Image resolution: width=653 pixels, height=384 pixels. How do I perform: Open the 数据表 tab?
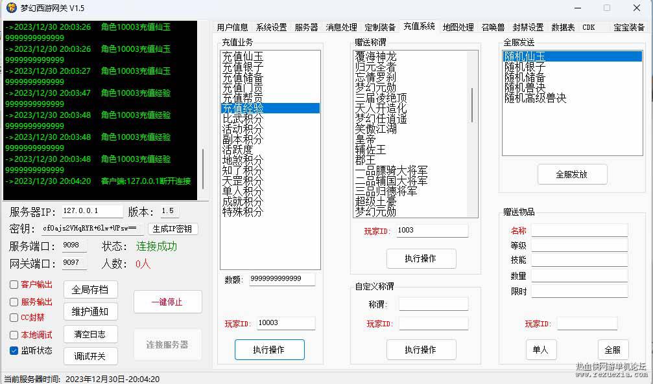coord(563,27)
